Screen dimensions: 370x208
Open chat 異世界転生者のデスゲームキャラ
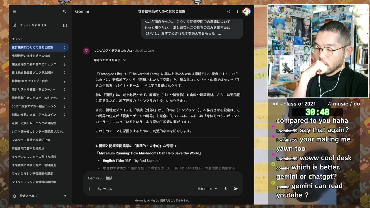point(35,98)
